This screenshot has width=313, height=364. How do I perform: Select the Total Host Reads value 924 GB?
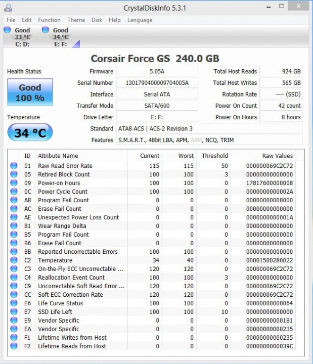point(281,71)
